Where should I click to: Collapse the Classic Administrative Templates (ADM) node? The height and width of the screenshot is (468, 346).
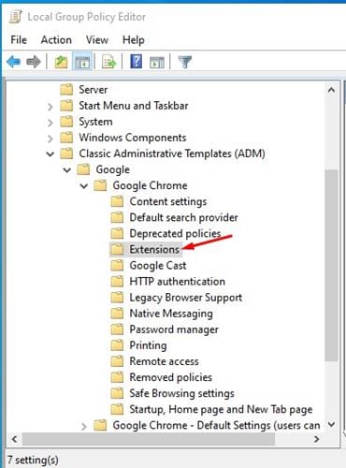click(x=50, y=154)
